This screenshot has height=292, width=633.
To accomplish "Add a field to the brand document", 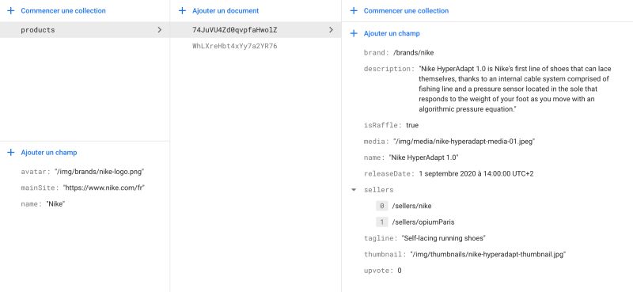I will [49, 152].
